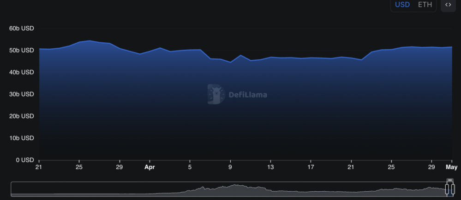Click the left range slider handle
The width and height of the screenshot is (461, 200).
click(447, 189)
